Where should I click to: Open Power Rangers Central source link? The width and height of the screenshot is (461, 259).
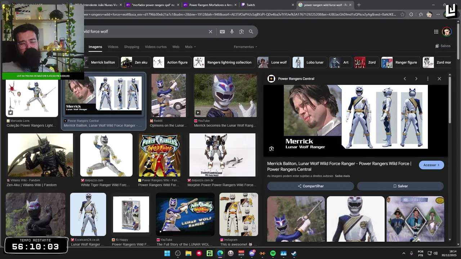(x=296, y=79)
